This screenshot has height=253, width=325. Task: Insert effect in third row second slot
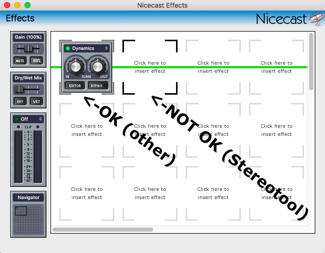tap(150, 193)
